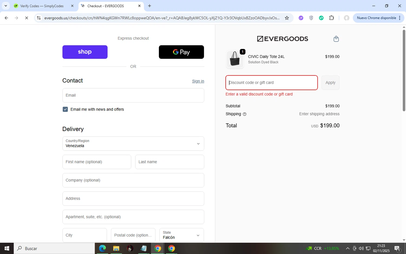Screen dimensions: 406x254
Task: Click the CCR +13.85% stock widget
Action: pos(323,248)
